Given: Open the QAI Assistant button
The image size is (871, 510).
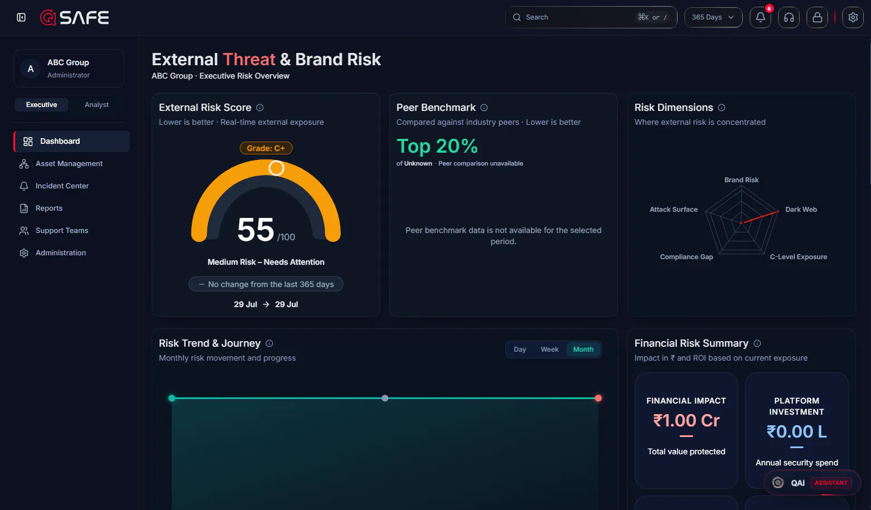Looking at the screenshot, I should 812,483.
